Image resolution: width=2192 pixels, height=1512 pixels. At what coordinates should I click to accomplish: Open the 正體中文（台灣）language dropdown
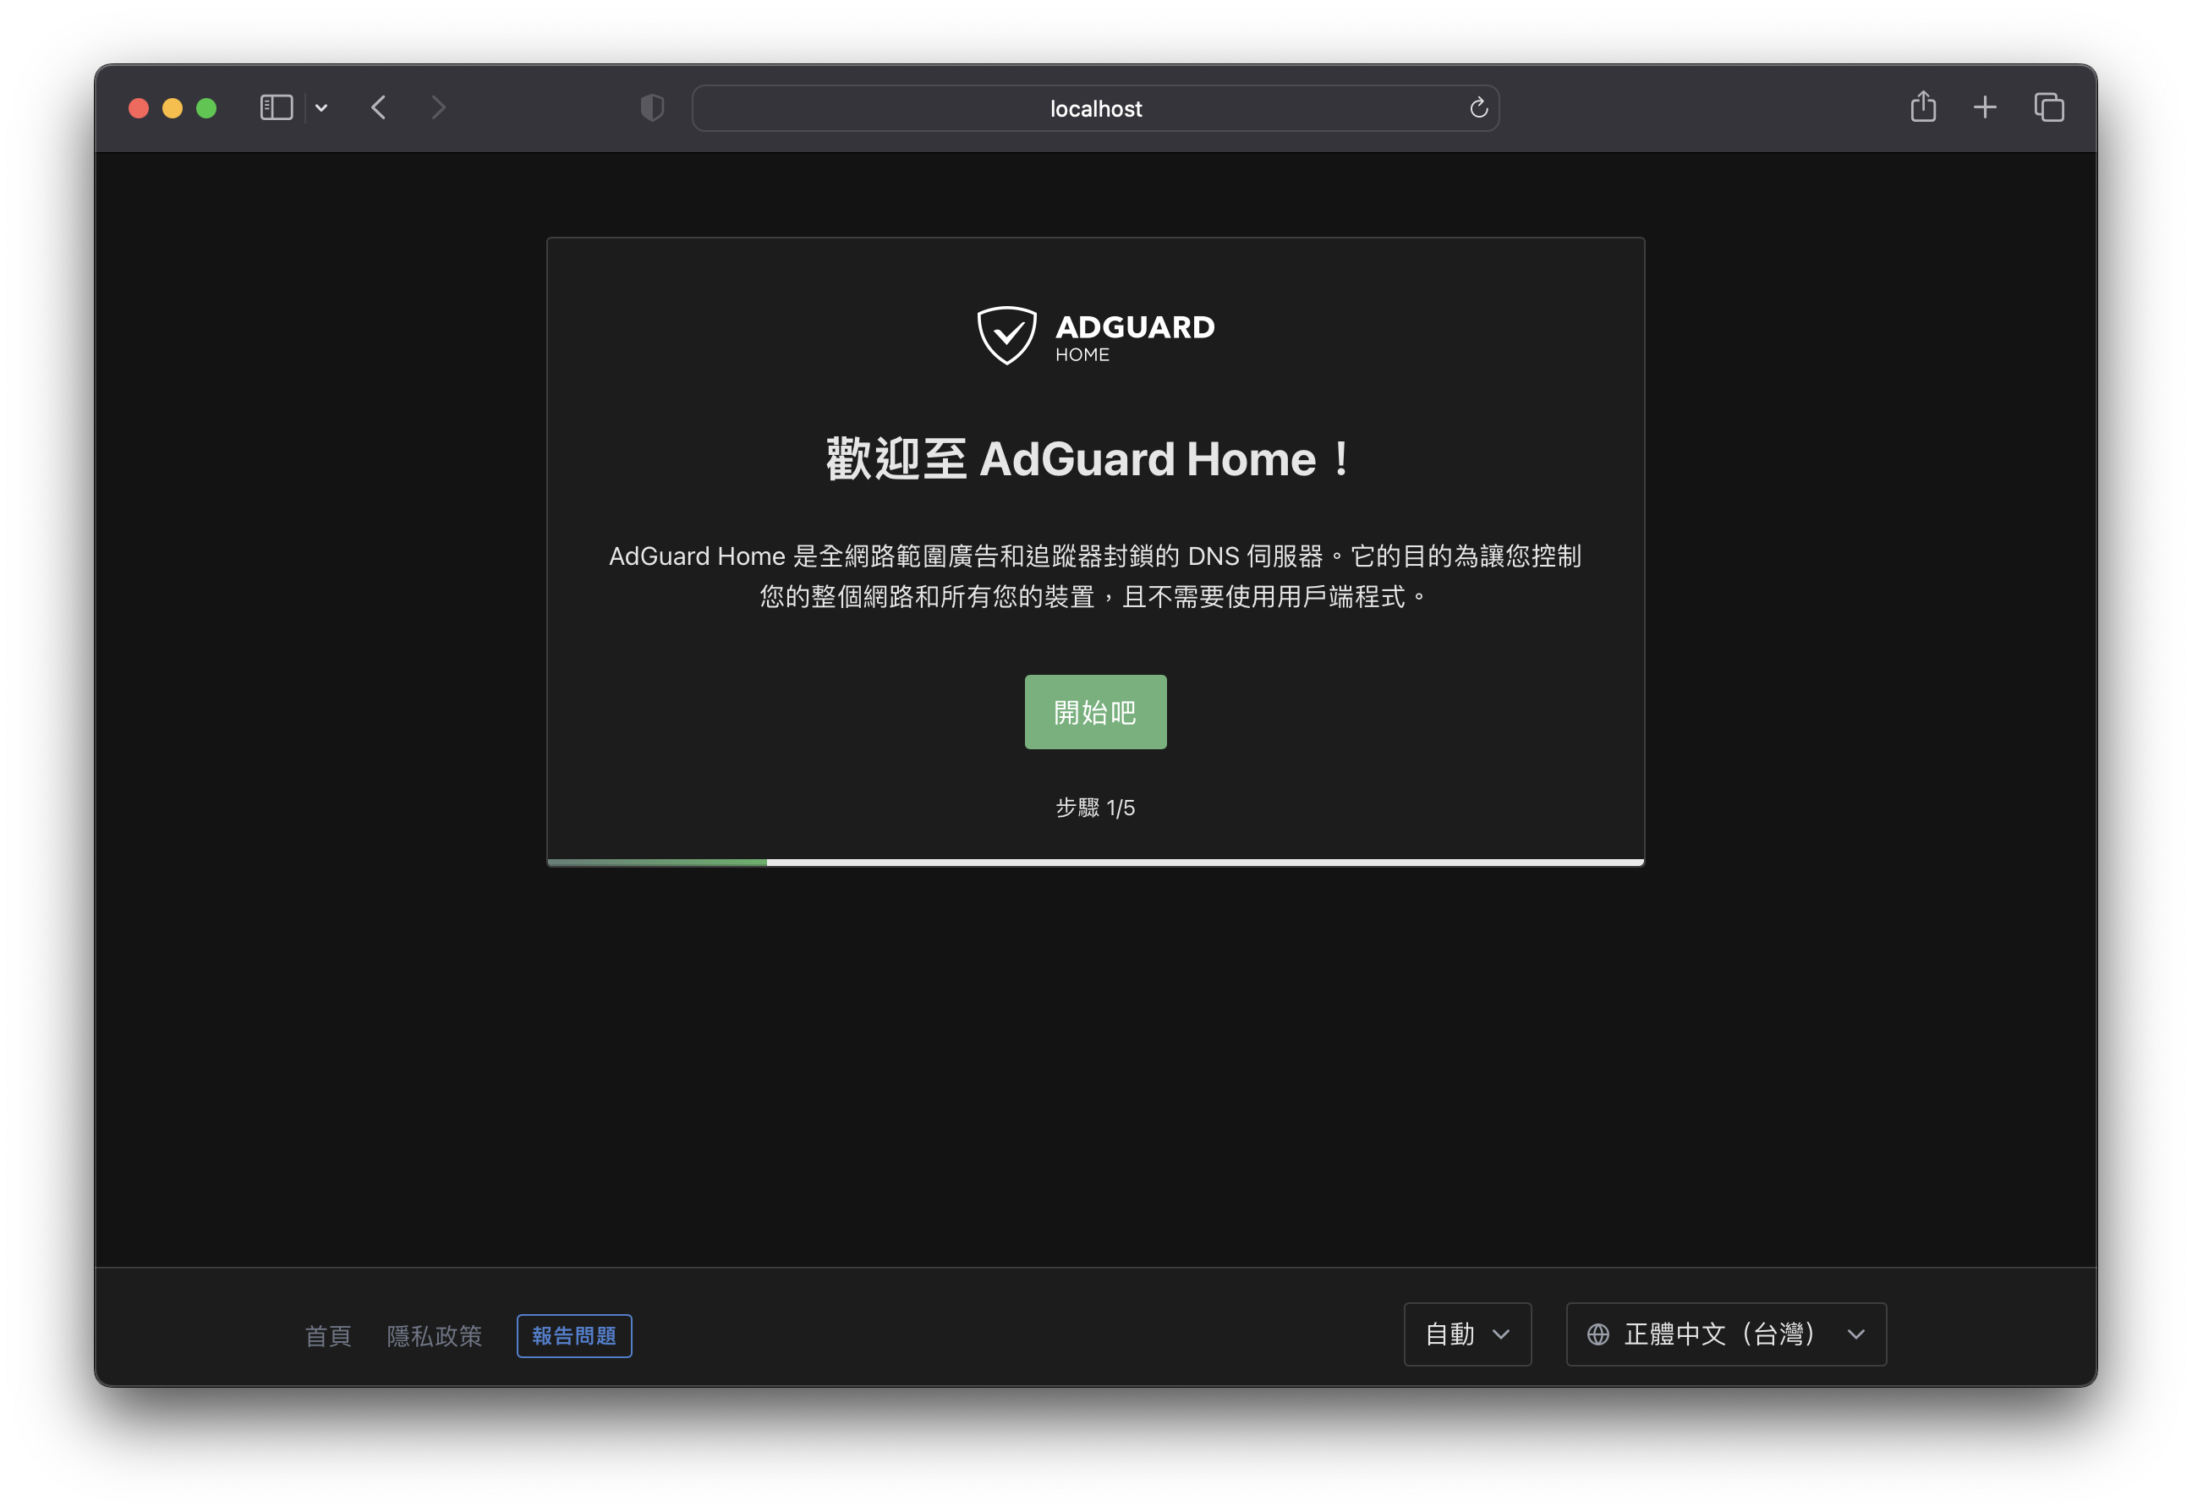1726,1334
